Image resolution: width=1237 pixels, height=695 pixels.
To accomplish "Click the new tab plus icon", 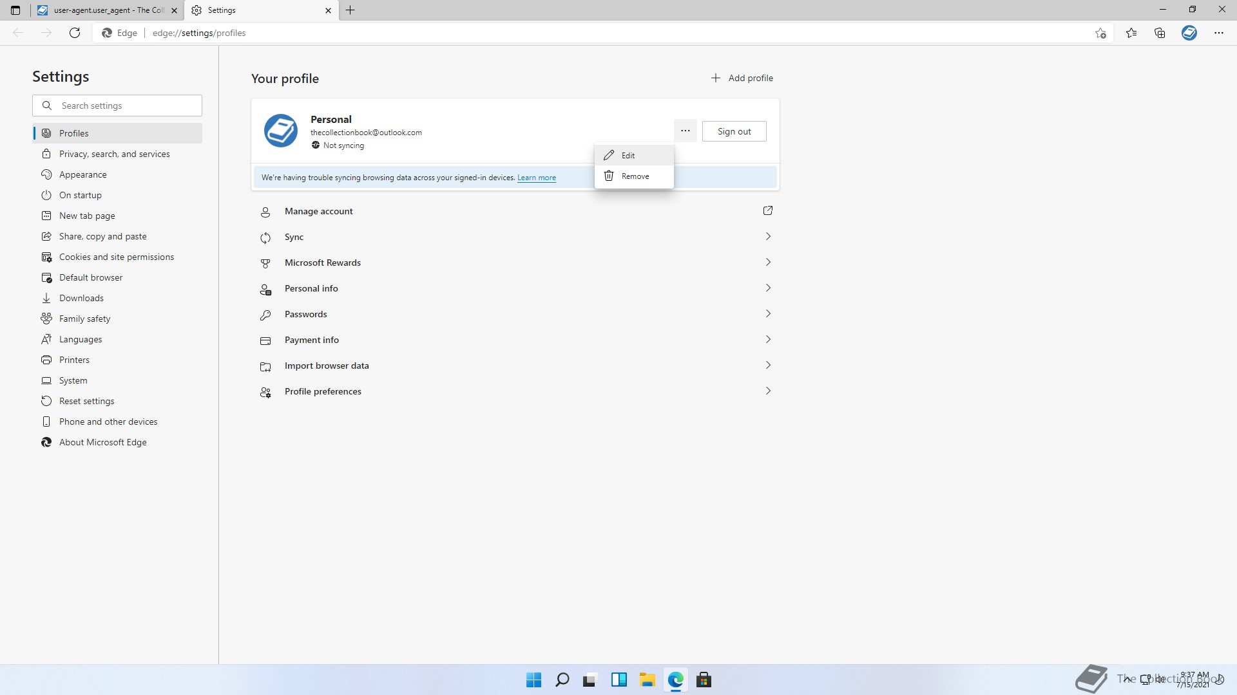I will [x=350, y=10].
